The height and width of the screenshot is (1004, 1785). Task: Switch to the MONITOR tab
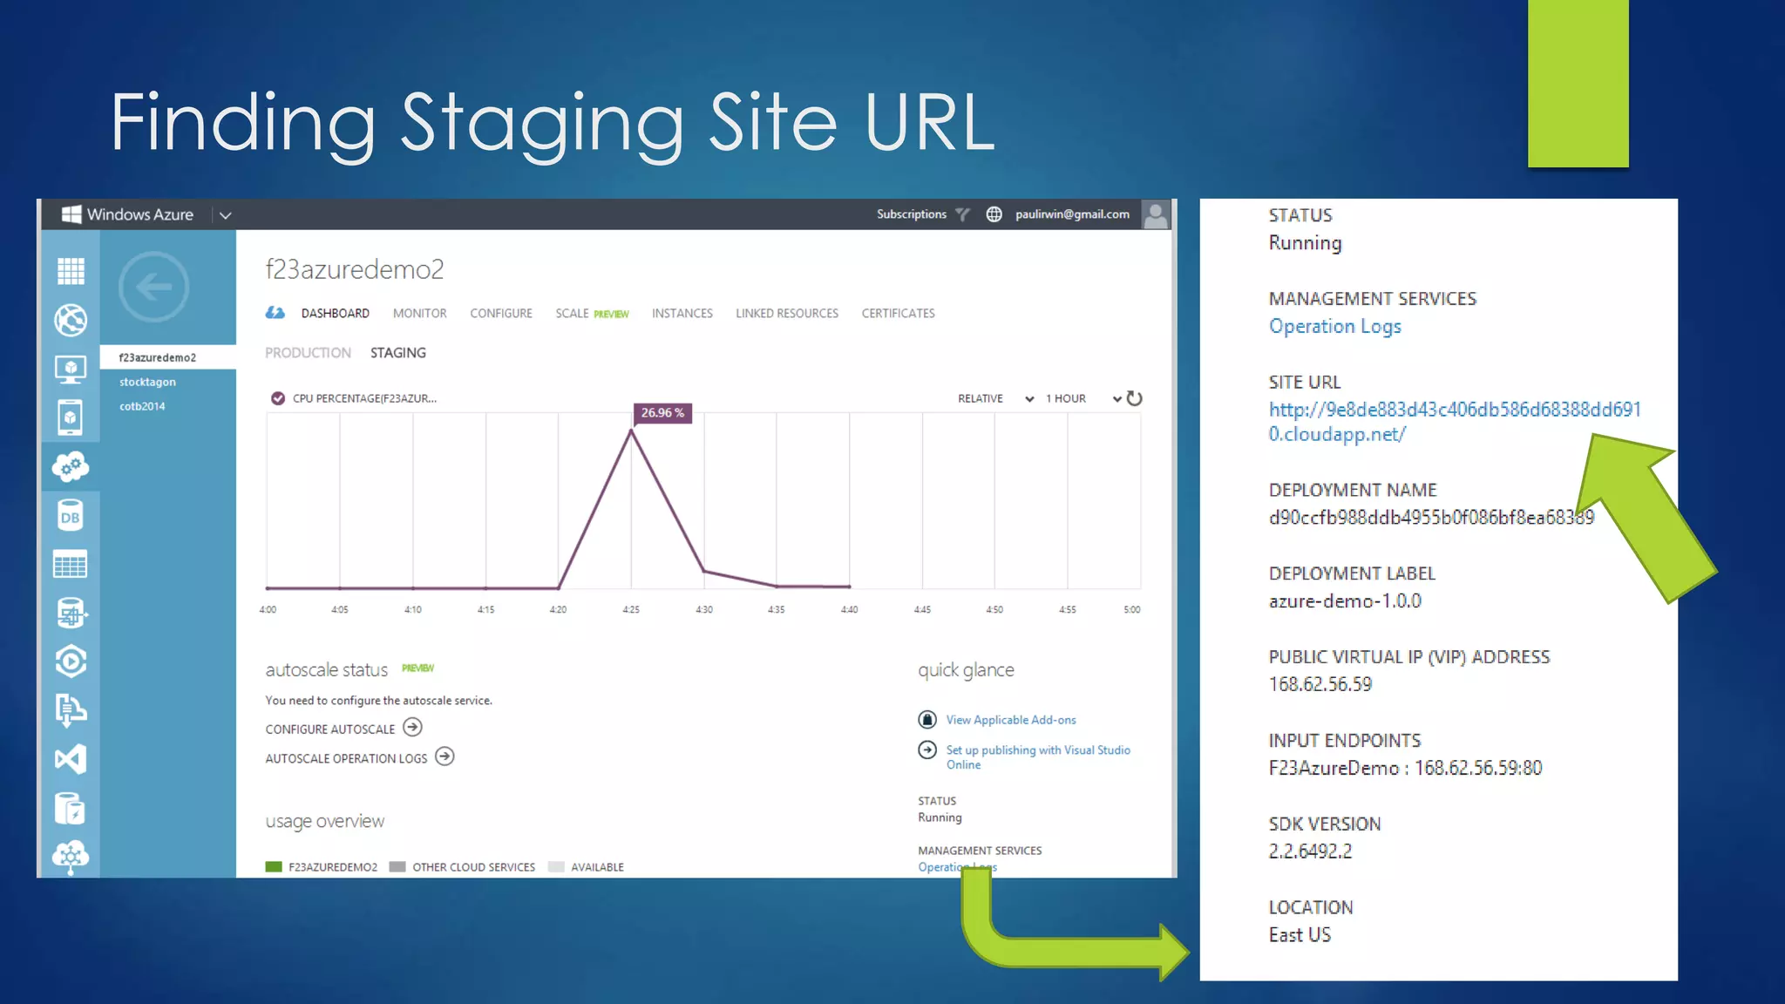pos(419,313)
